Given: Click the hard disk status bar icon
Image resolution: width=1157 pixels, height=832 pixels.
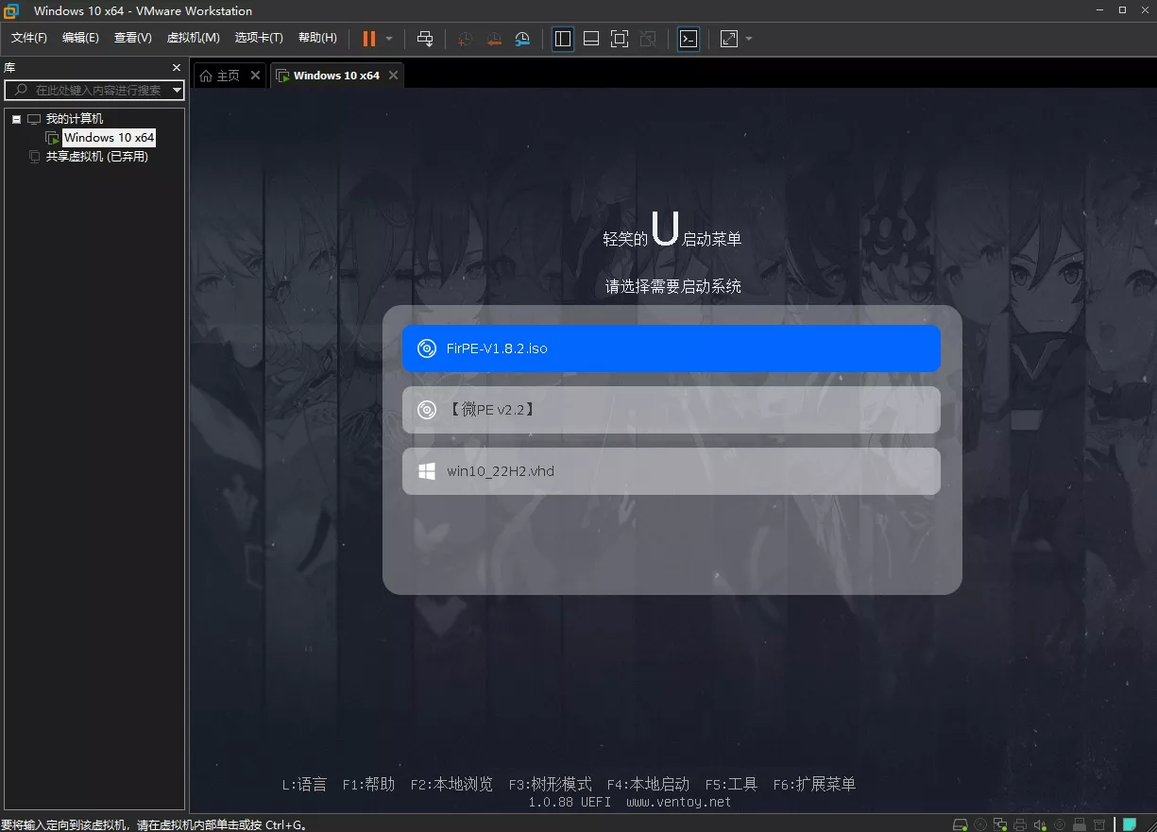Looking at the screenshot, I should point(960,824).
